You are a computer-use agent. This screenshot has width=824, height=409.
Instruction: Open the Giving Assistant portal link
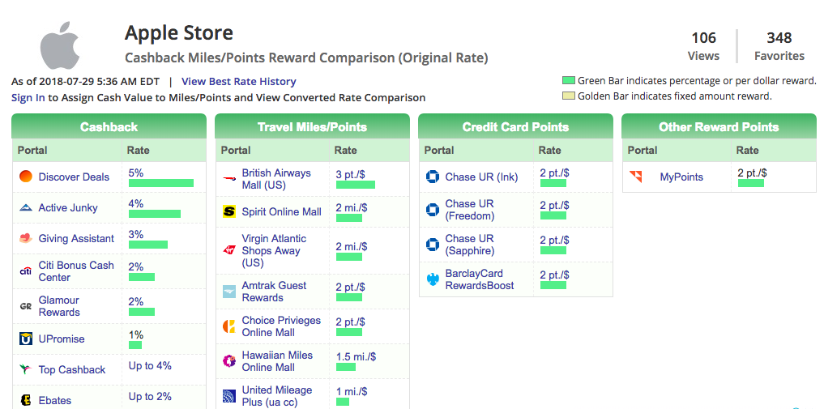point(76,238)
